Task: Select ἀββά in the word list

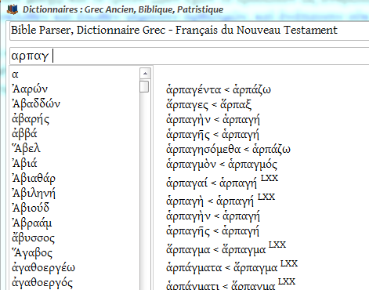Action: coord(24,133)
